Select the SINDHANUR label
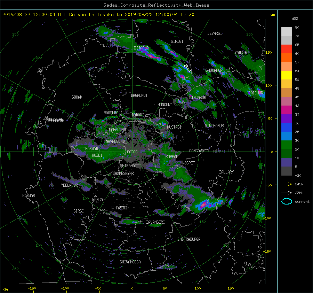313x293 pixels. [214, 126]
